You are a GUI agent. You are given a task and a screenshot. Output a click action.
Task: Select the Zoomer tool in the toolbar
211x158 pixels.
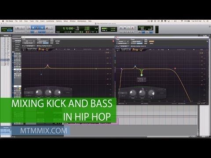(x=29, y=28)
